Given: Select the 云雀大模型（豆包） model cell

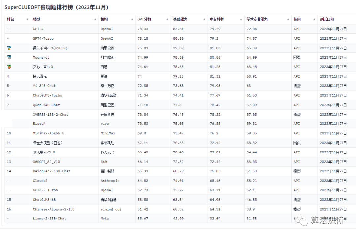Looking at the screenshot, I should (65, 143).
